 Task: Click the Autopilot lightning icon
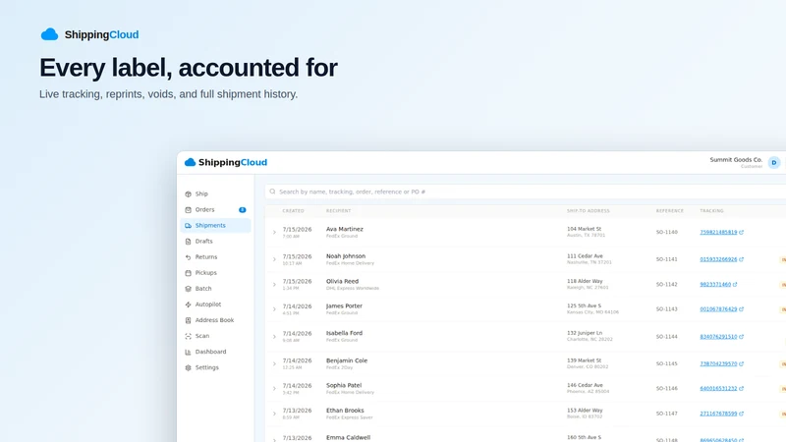(x=188, y=304)
